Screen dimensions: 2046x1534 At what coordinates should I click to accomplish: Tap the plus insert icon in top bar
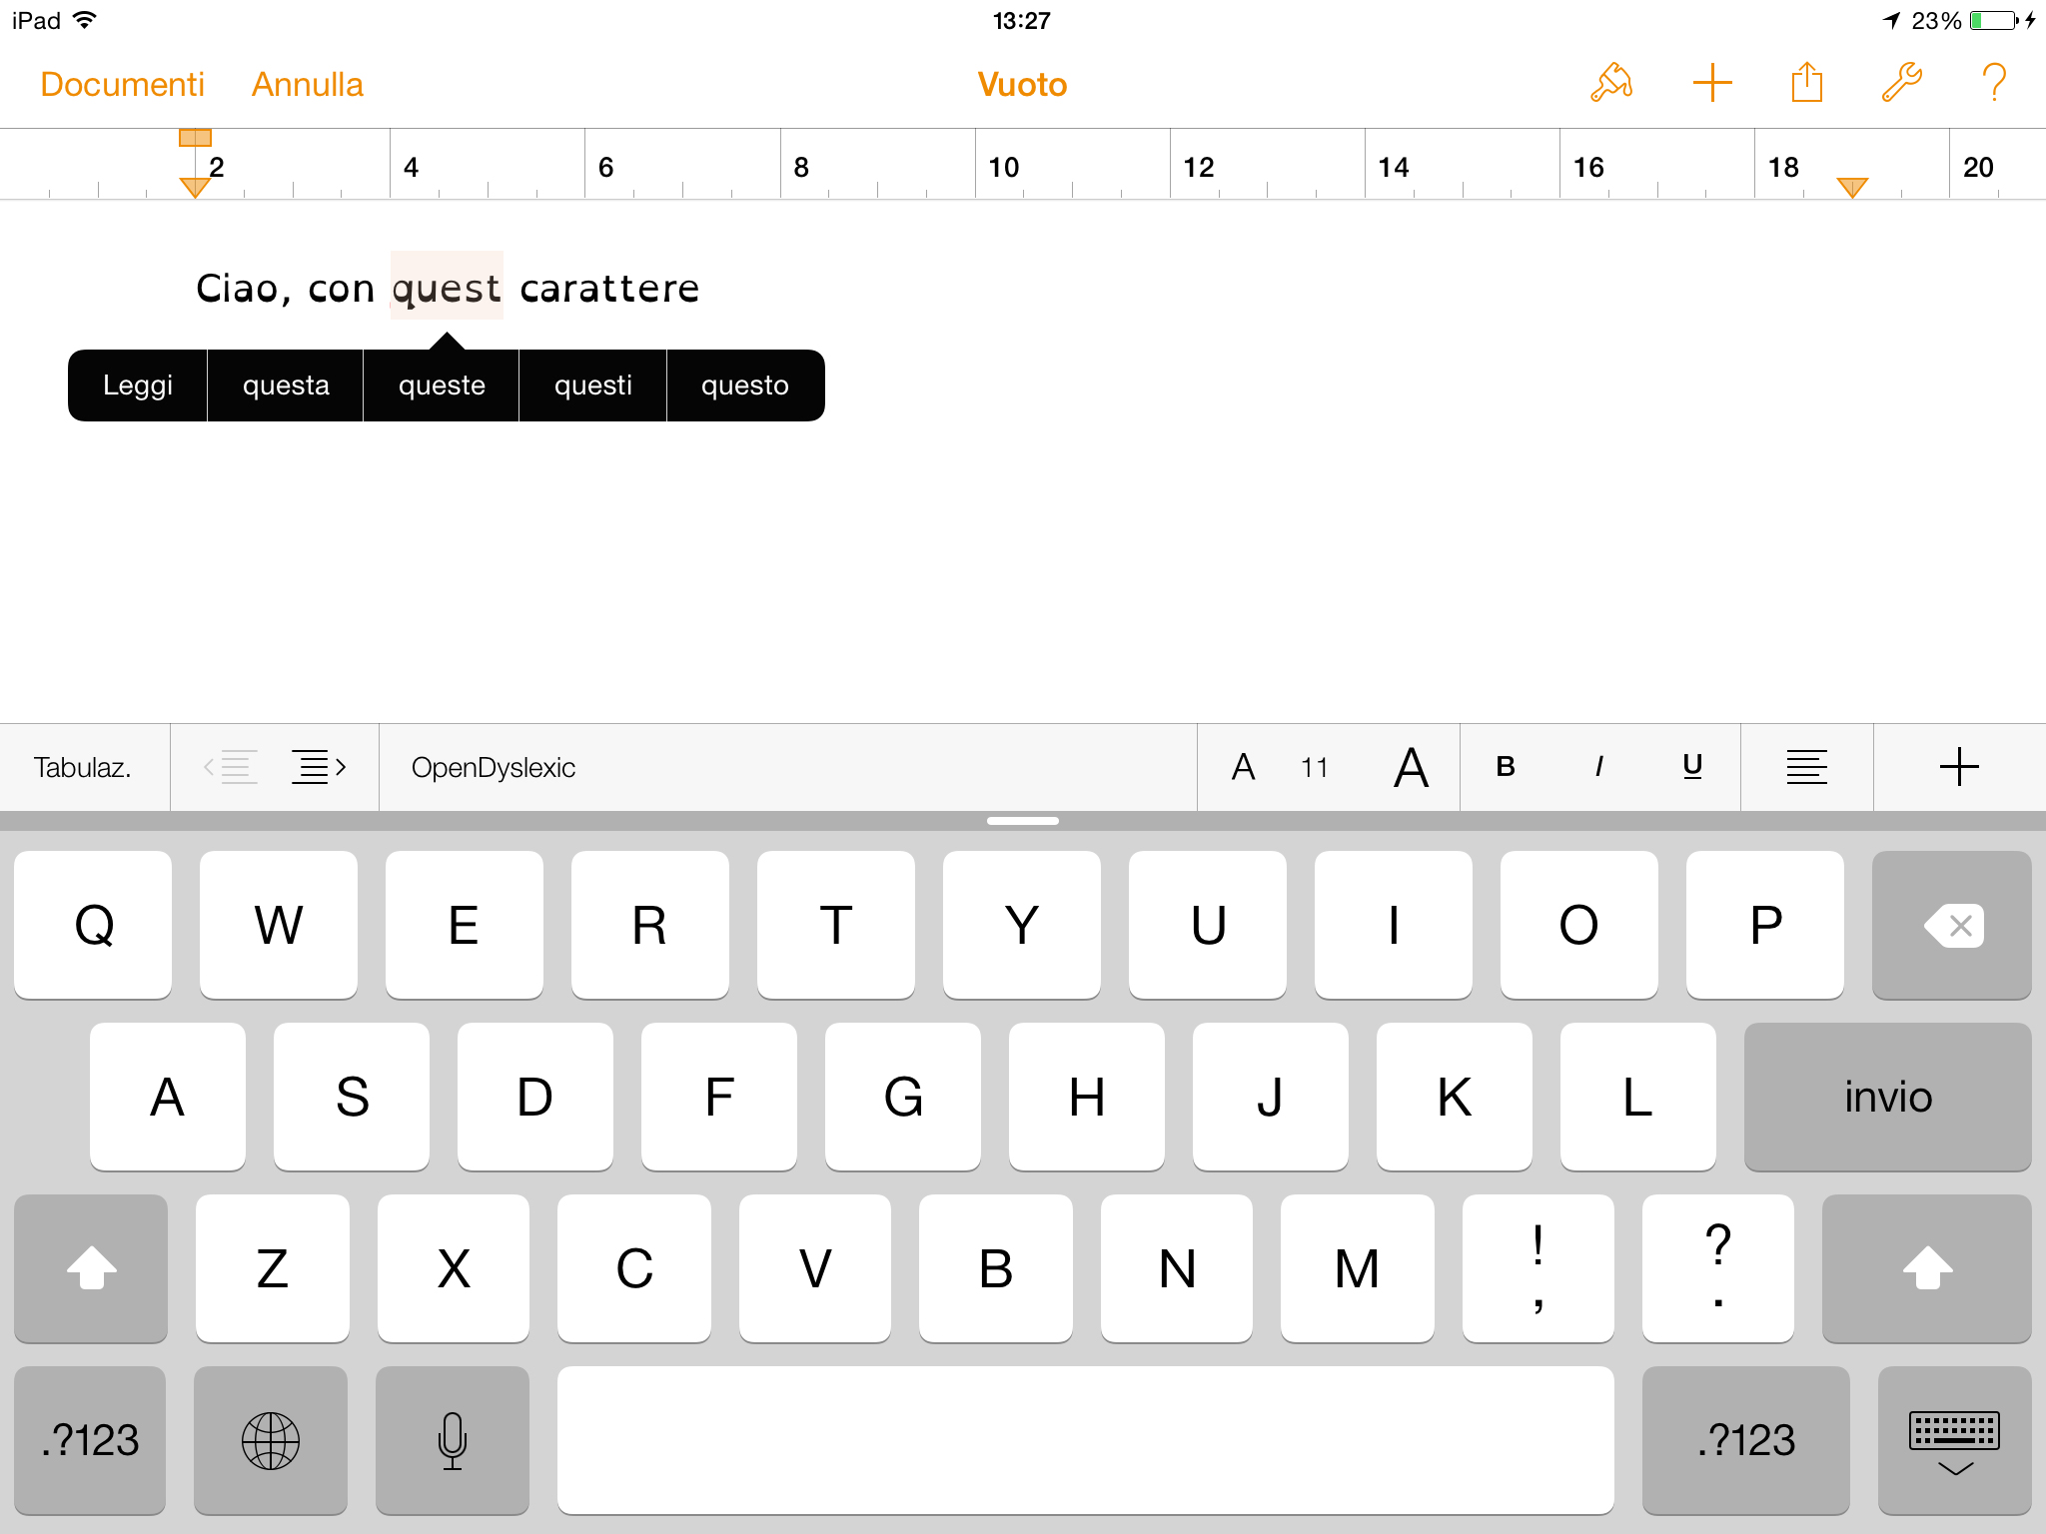click(1711, 83)
